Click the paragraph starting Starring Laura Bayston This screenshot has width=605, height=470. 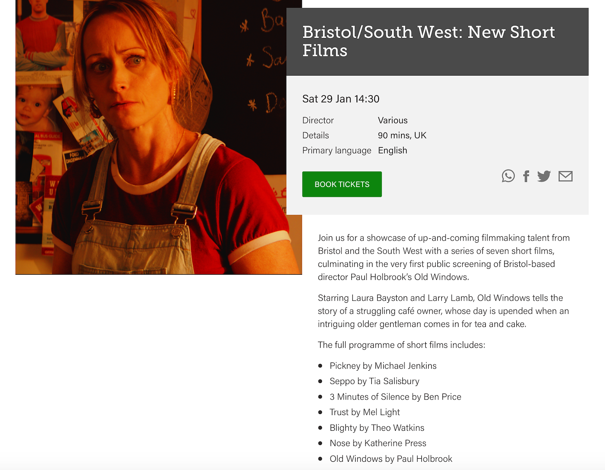click(x=443, y=311)
